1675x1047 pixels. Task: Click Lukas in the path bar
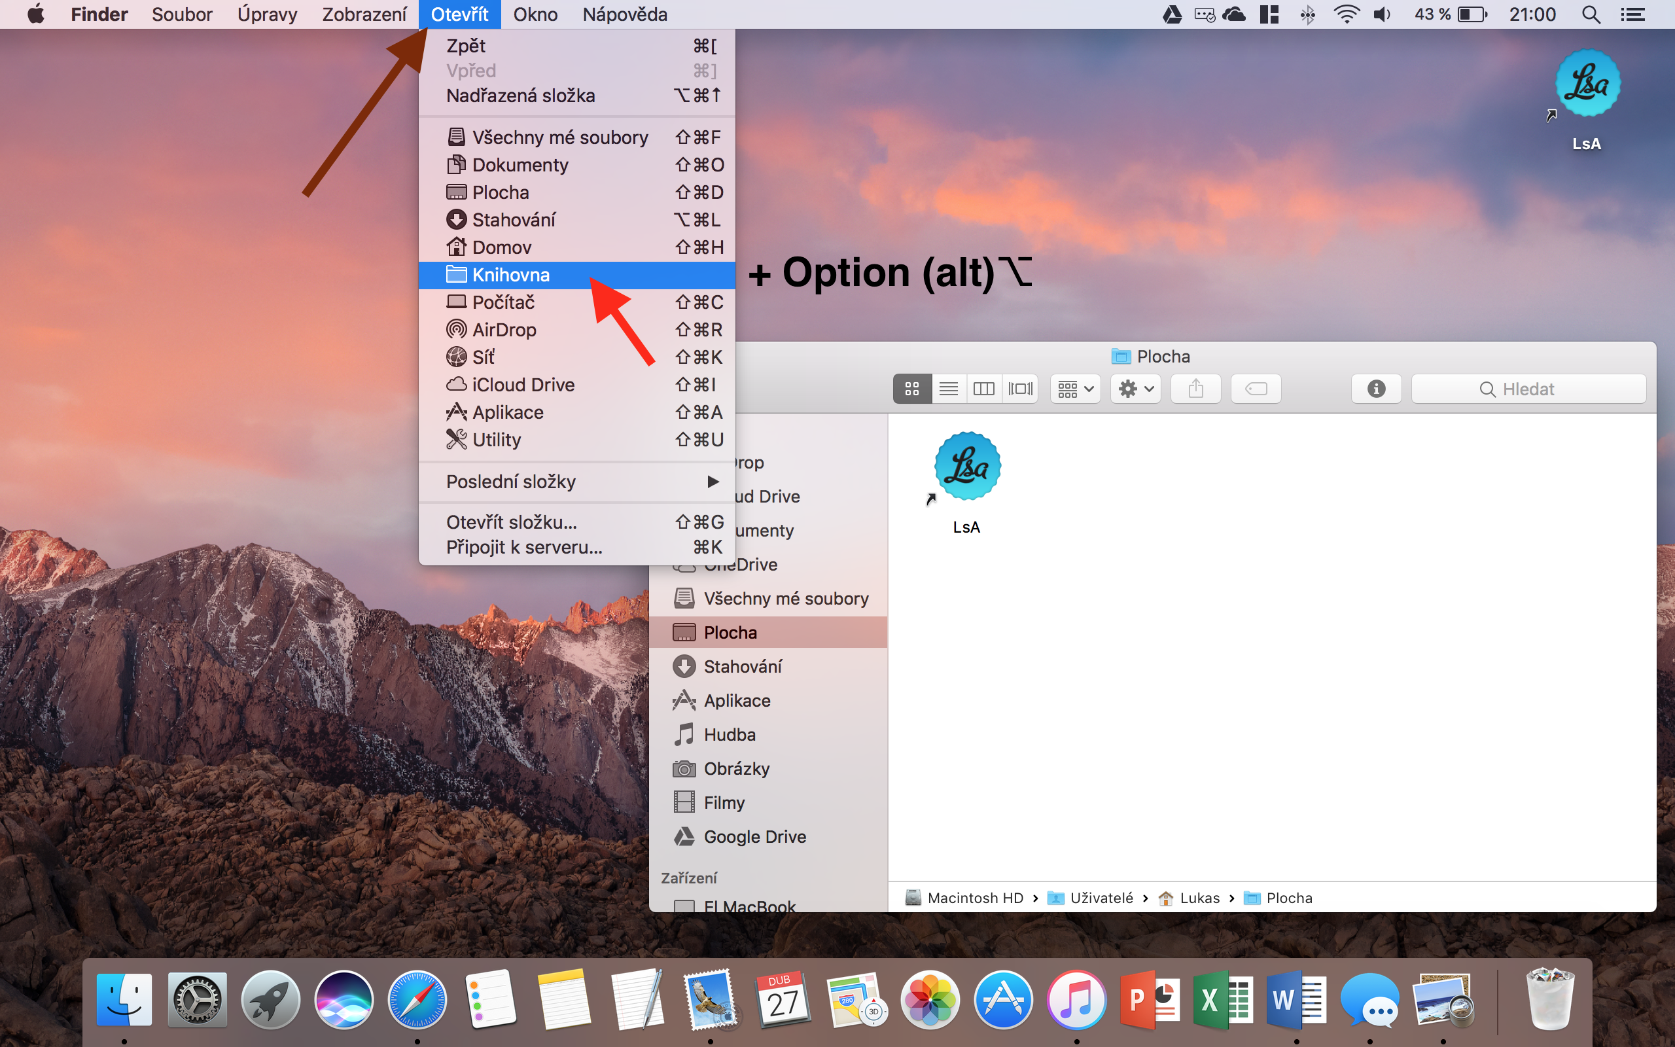pos(1199,898)
